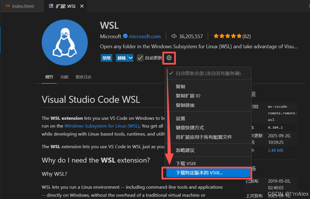Click the WSL penguin extension logo
The height and width of the screenshot is (199, 310).
(x=65, y=42)
